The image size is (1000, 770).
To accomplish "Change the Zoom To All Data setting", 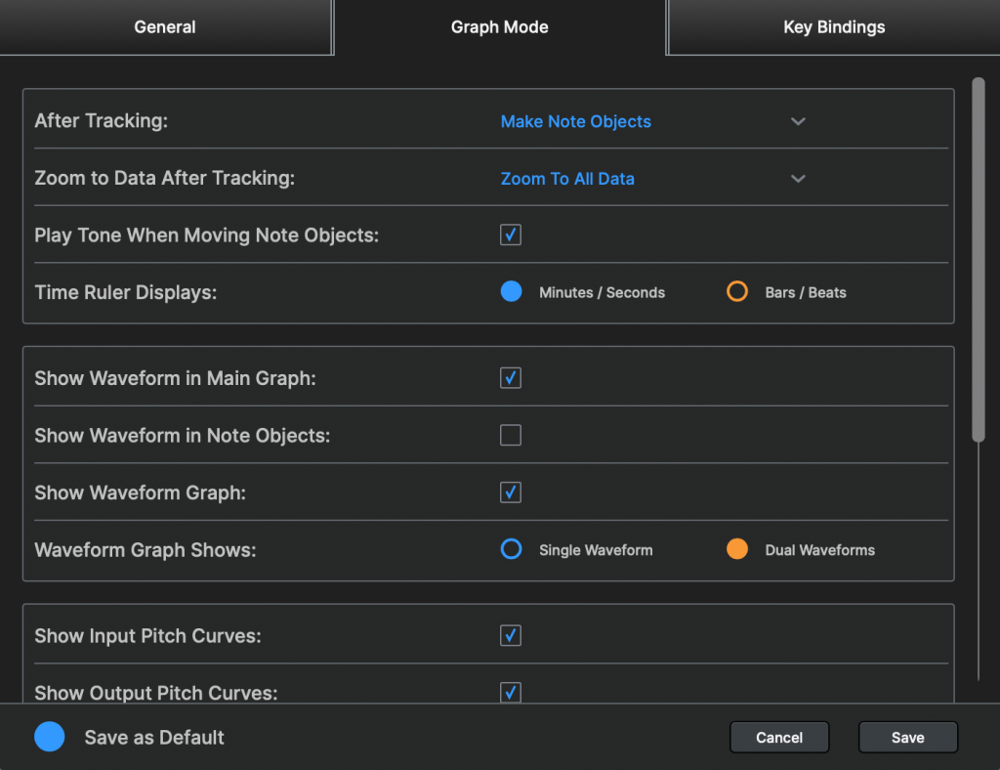I will coord(567,179).
